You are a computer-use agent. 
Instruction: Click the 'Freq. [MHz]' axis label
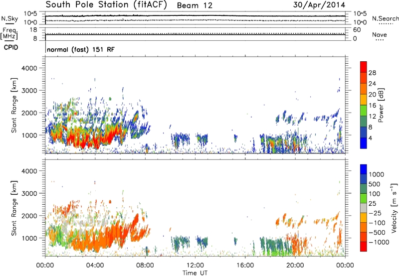click(x=9, y=33)
